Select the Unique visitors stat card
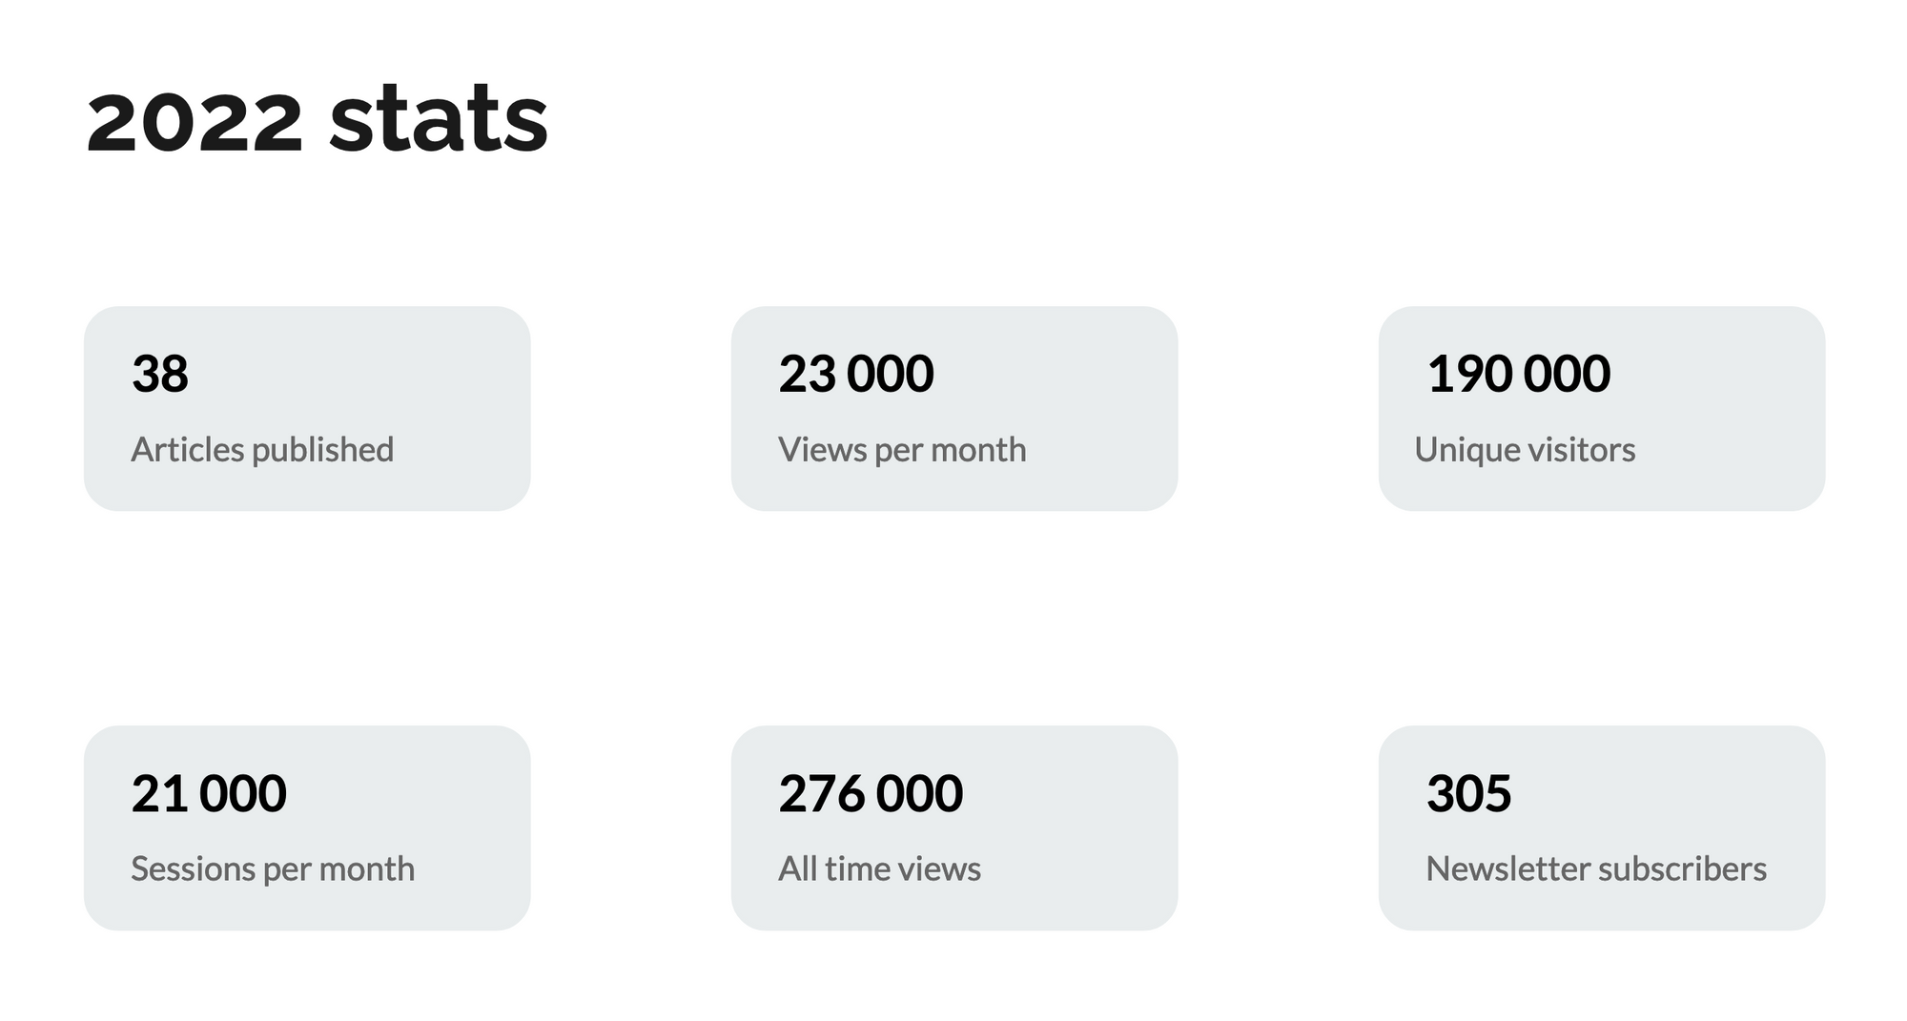This screenshot has height=1021, width=1907. (x=1602, y=408)
